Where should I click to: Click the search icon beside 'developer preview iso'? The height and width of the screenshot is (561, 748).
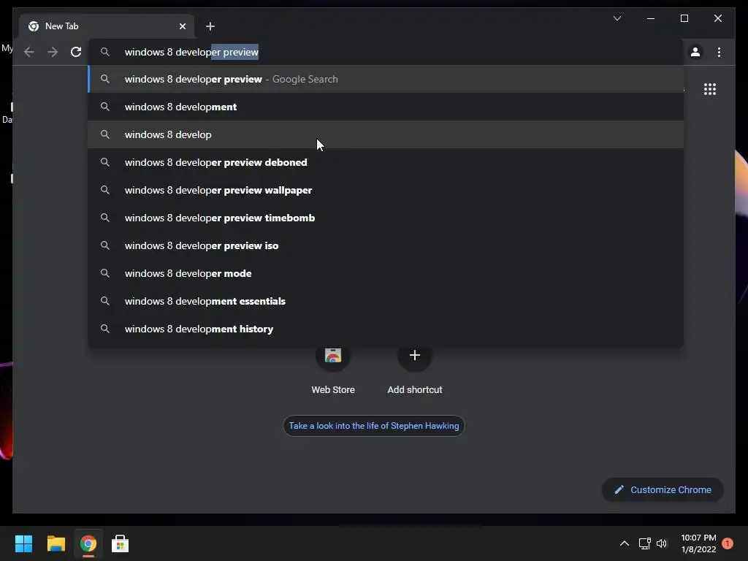pyautogui.click(x=105, y=245)
